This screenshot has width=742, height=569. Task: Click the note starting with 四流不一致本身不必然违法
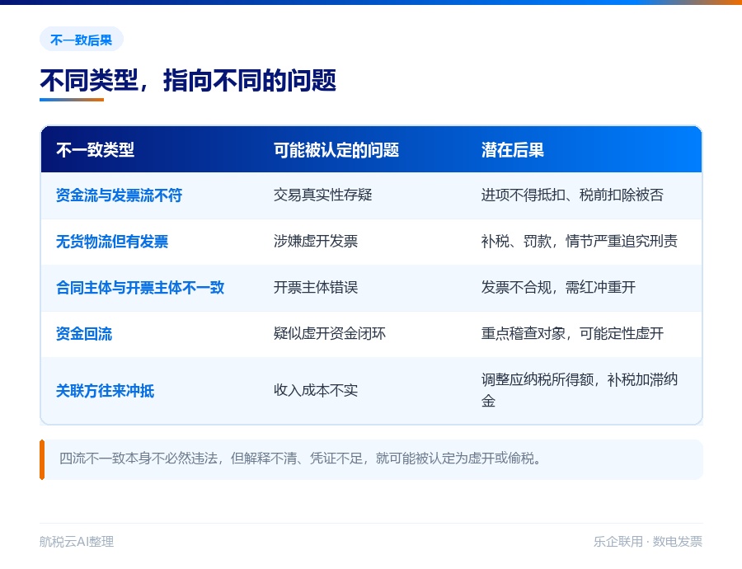click(x=372, y=459)
